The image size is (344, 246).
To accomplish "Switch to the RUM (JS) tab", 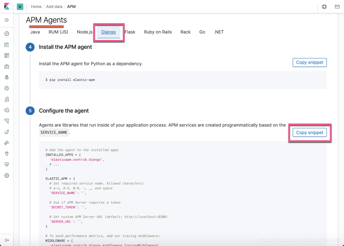I will pos(58,32).
